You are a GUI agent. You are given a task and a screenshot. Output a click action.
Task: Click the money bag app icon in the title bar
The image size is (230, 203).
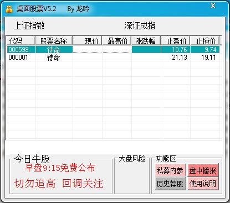9,9
